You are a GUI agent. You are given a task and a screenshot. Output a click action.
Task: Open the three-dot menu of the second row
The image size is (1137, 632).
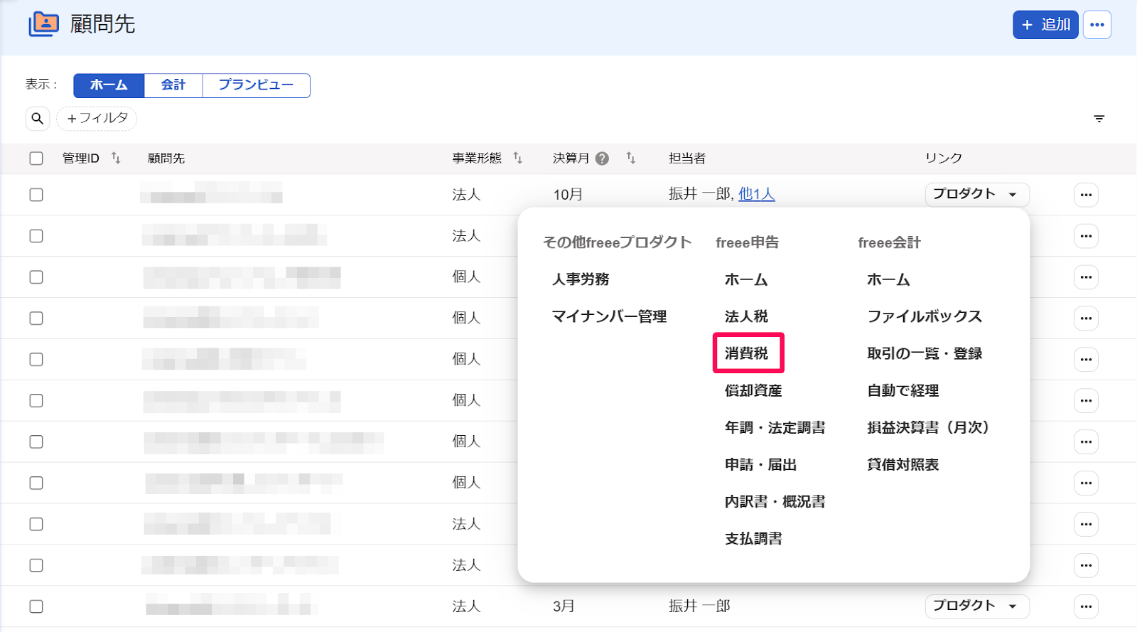[1086, 236]
